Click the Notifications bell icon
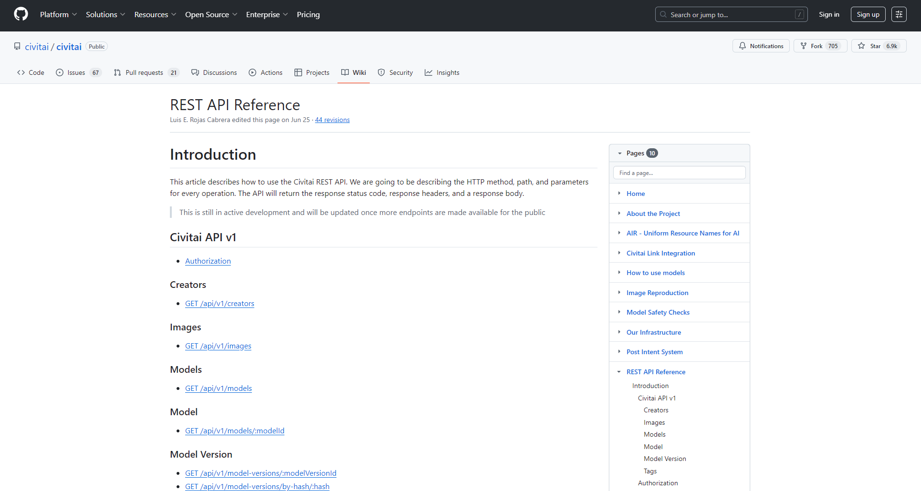 pyautogui.click(x=743, y=46)
